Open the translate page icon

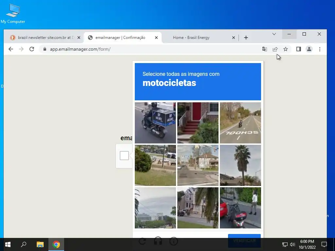(264, 49)
